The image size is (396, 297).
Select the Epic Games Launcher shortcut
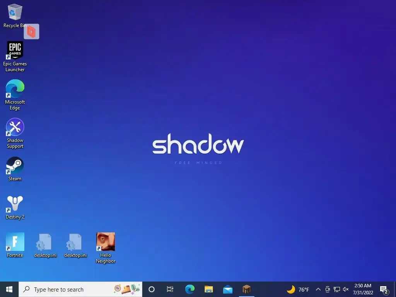15,56
